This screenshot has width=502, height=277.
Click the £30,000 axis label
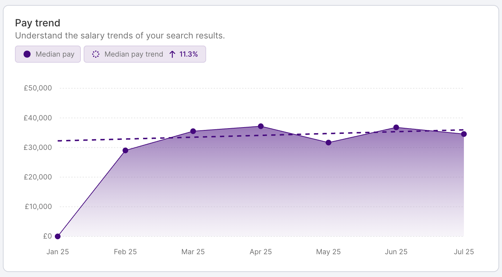[38, 147]
